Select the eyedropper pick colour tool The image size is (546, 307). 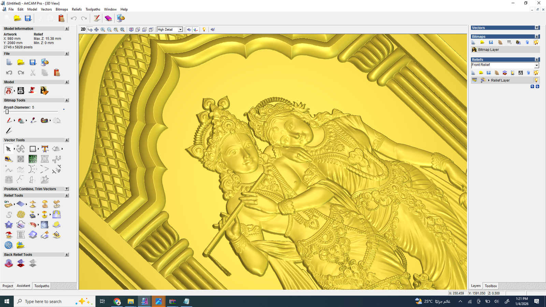point(33,120)
